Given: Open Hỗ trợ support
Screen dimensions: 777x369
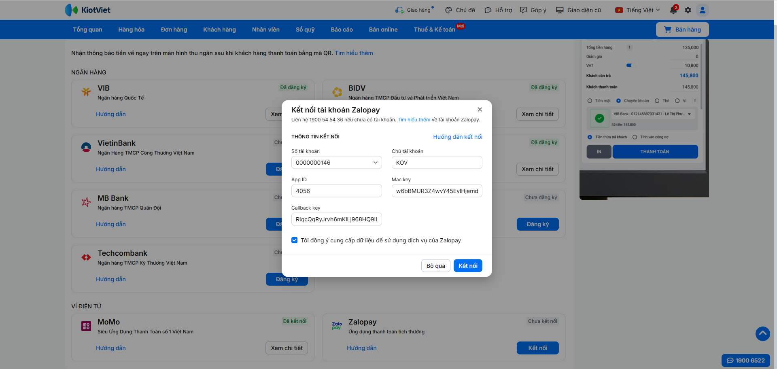Looking at the screenshot, I should click(498, 10).
